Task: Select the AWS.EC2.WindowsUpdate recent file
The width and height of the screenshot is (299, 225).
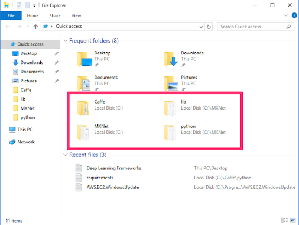Action: tap(113, 187)
